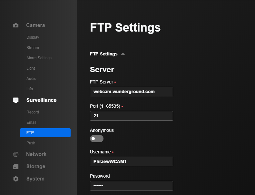Click the Surveillance monitor icon
Image resolution: width=255 pixels, height=195 pixels.
tap(16, 100)
